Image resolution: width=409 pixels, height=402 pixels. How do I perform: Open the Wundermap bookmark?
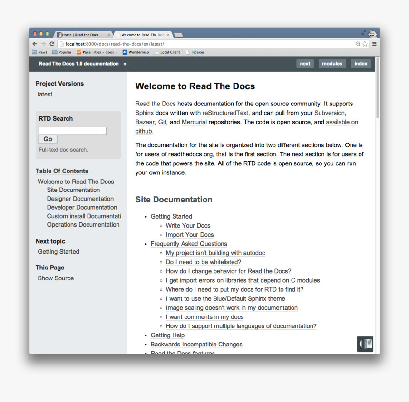[136, 52]
